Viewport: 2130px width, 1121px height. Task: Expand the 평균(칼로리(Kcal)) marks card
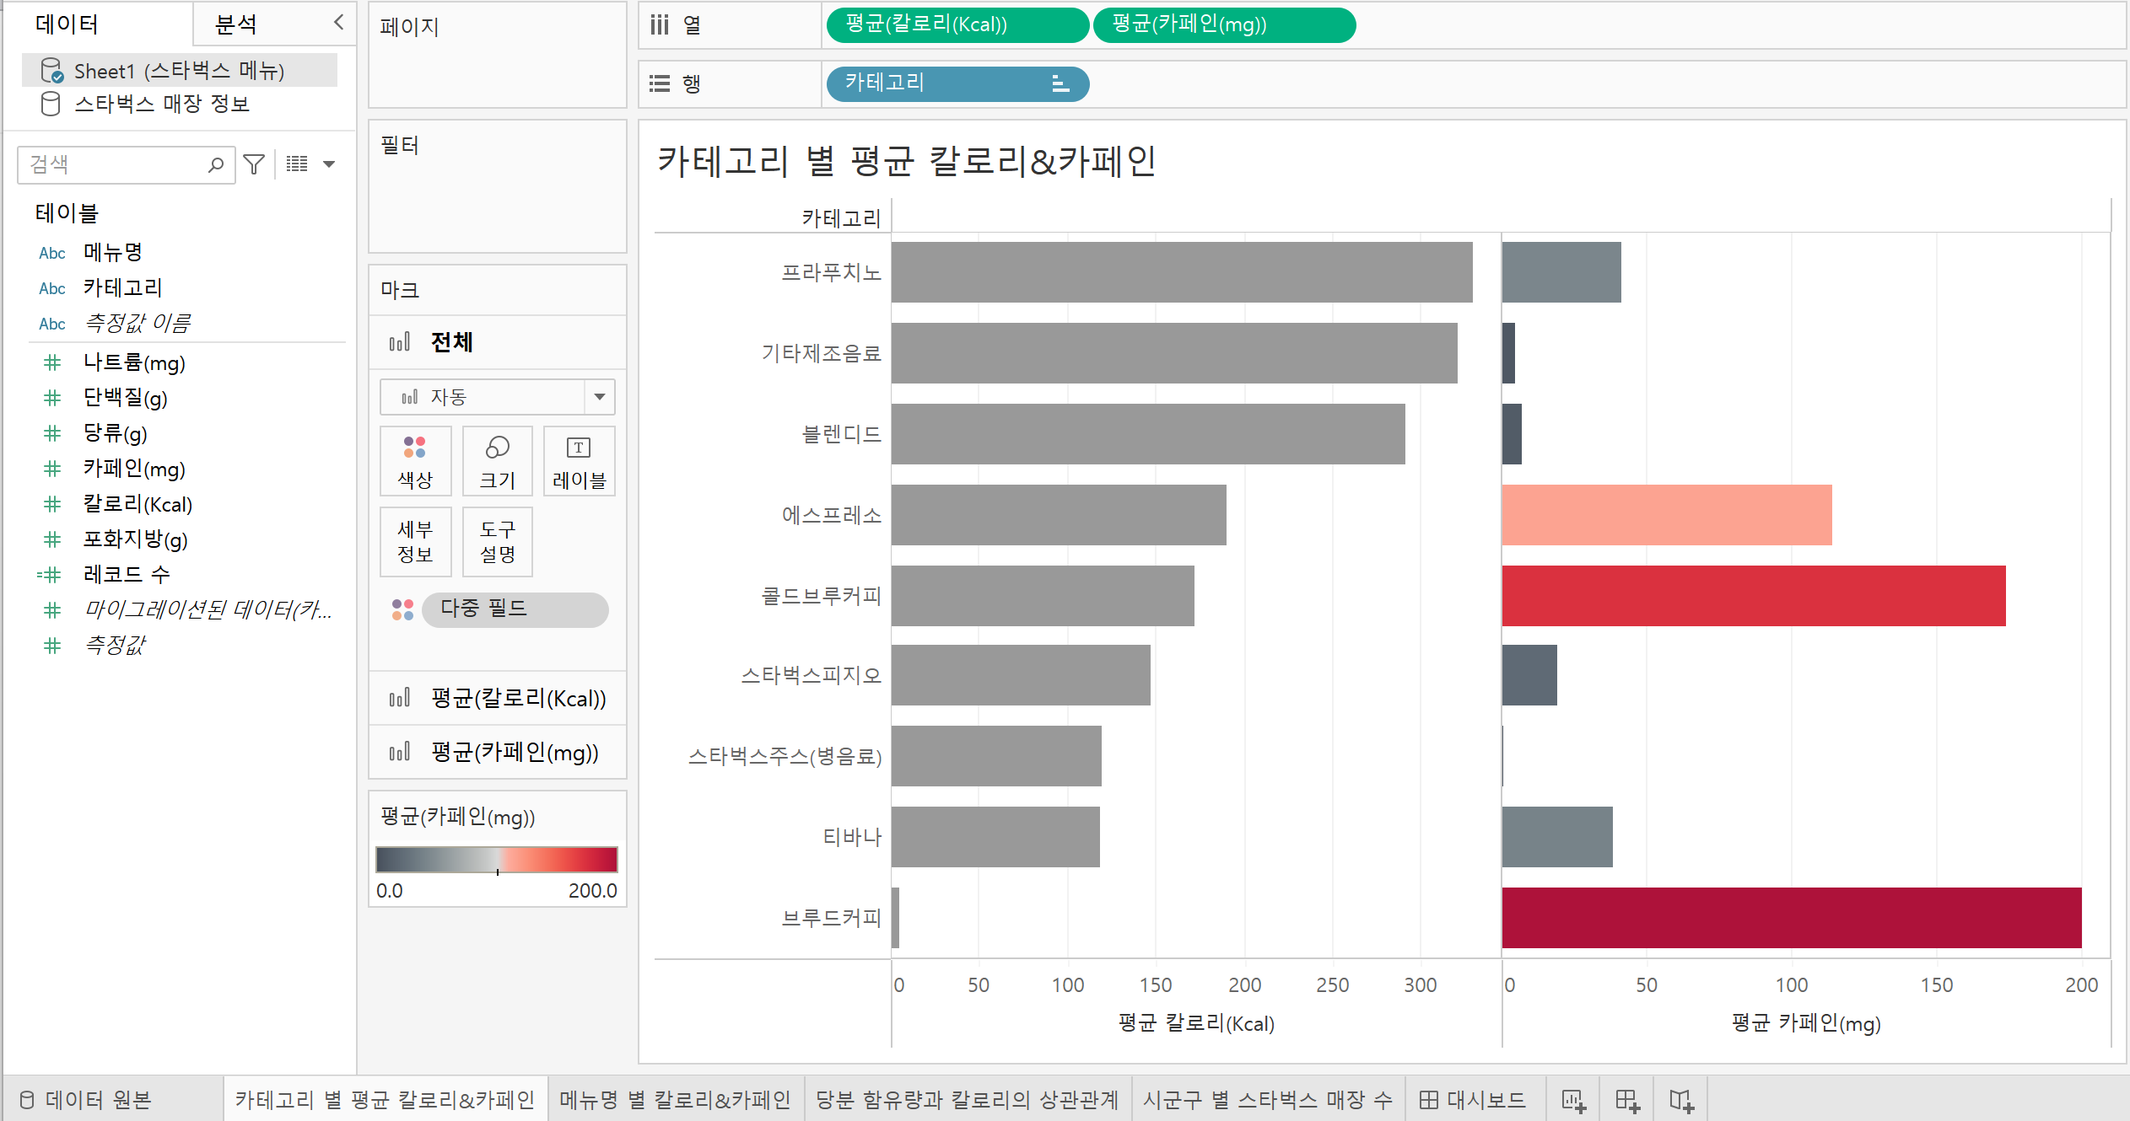[x=498, y=698]
